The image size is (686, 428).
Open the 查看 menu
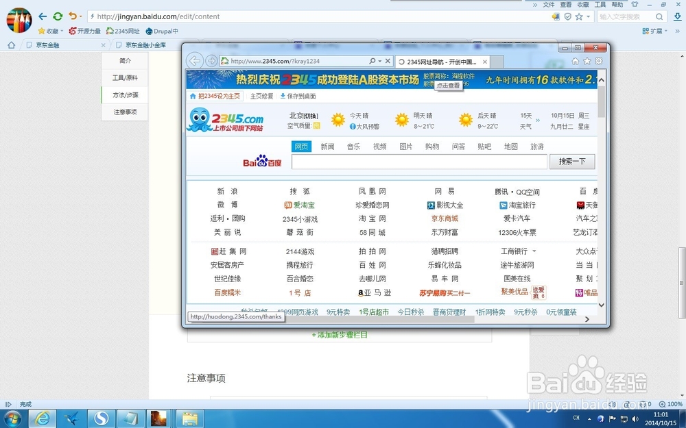pos(566,4)
